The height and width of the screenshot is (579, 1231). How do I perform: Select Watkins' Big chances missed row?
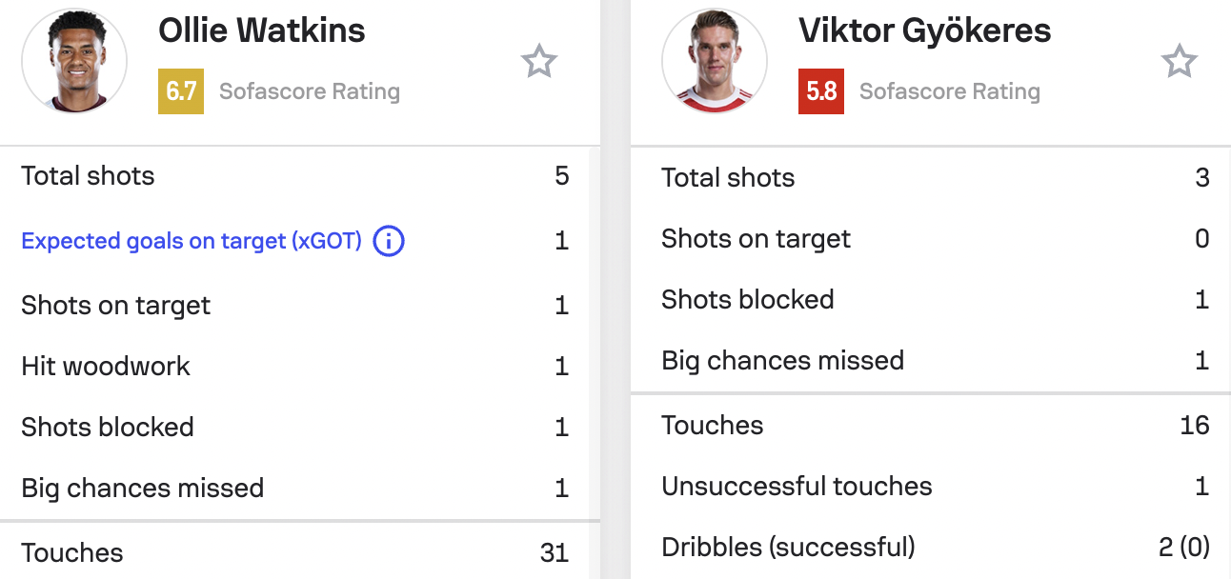coord(295,489)
